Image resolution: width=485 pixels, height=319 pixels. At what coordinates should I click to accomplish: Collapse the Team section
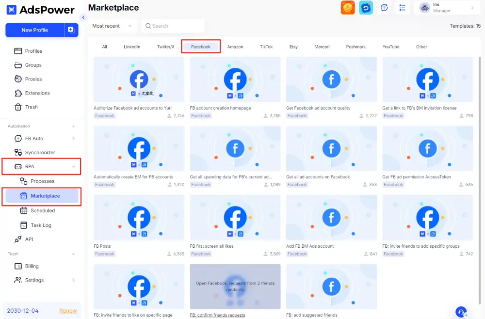click(x=74, y=254)
